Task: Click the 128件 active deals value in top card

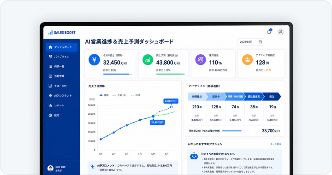Action: coord(262,63)
